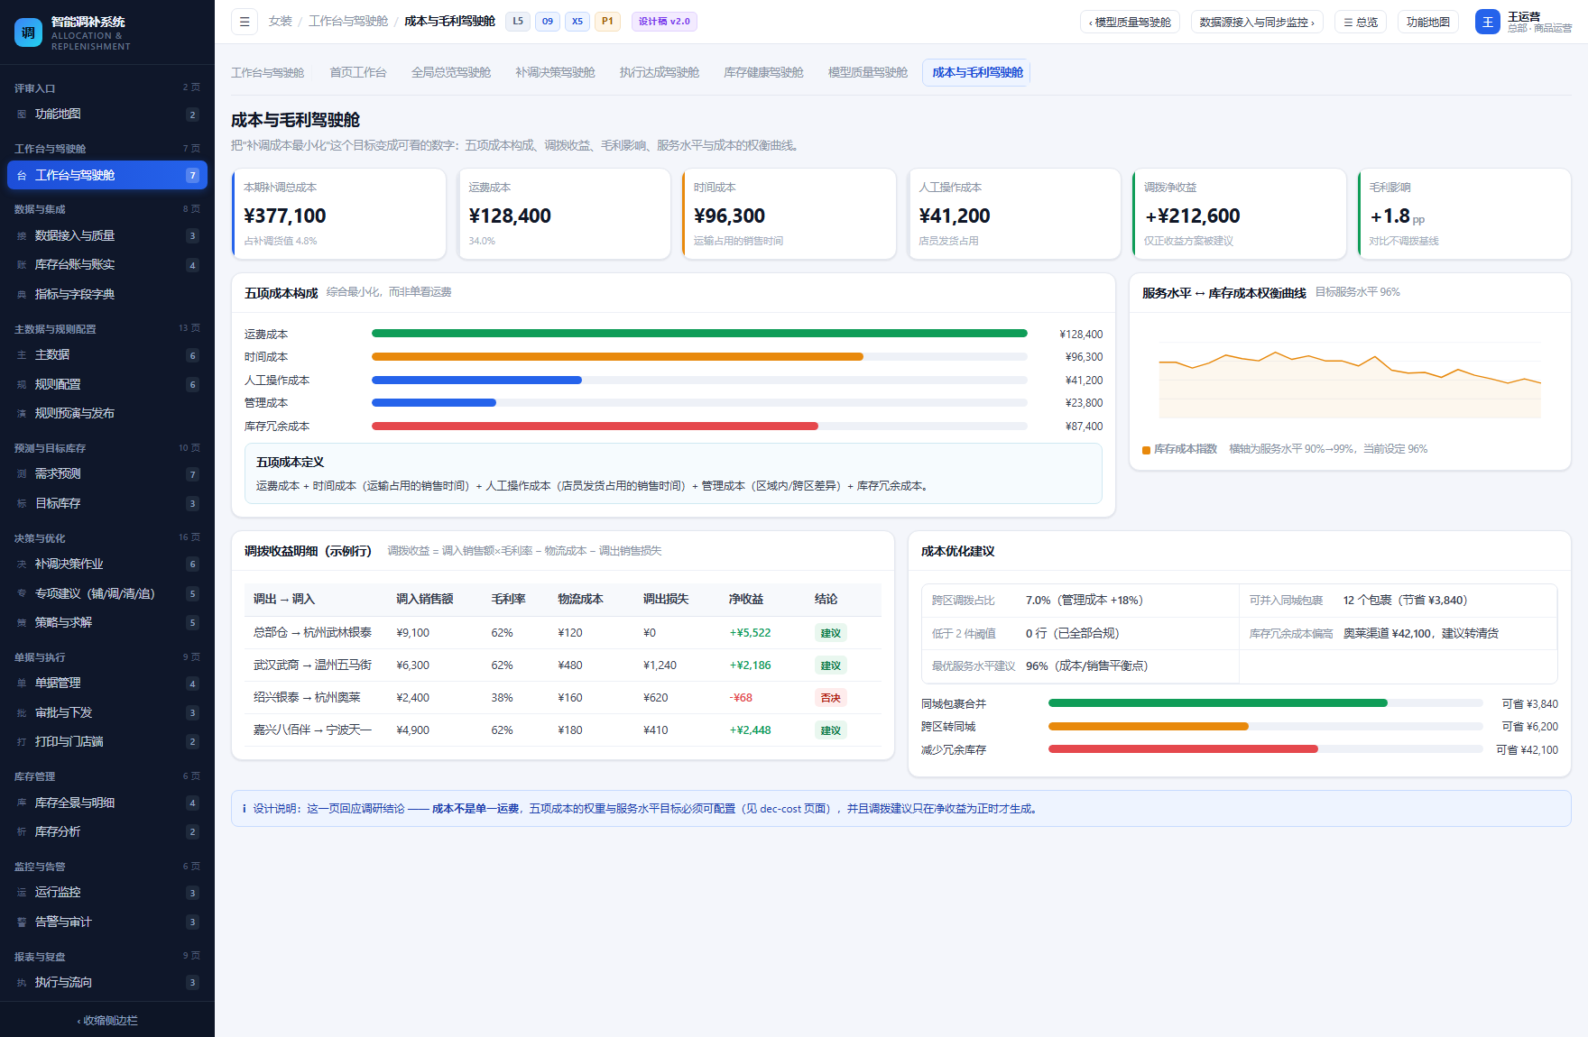
Task: Click the 设计稿 v2.0 badge
Action: click(x=664, y=22)
